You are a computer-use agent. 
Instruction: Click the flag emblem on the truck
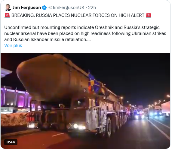[x=93, y=83]
